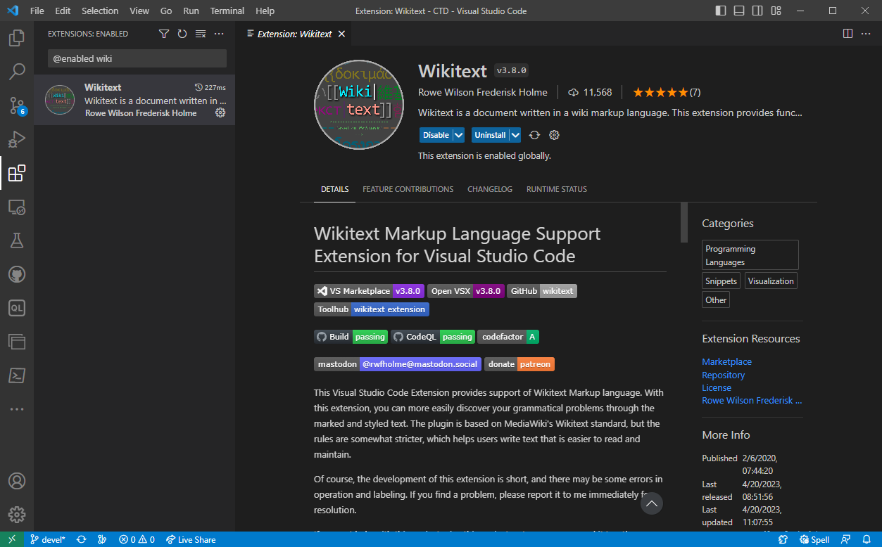Open the Terminal menu
The image size is (882, 547).
pos(227,11)
